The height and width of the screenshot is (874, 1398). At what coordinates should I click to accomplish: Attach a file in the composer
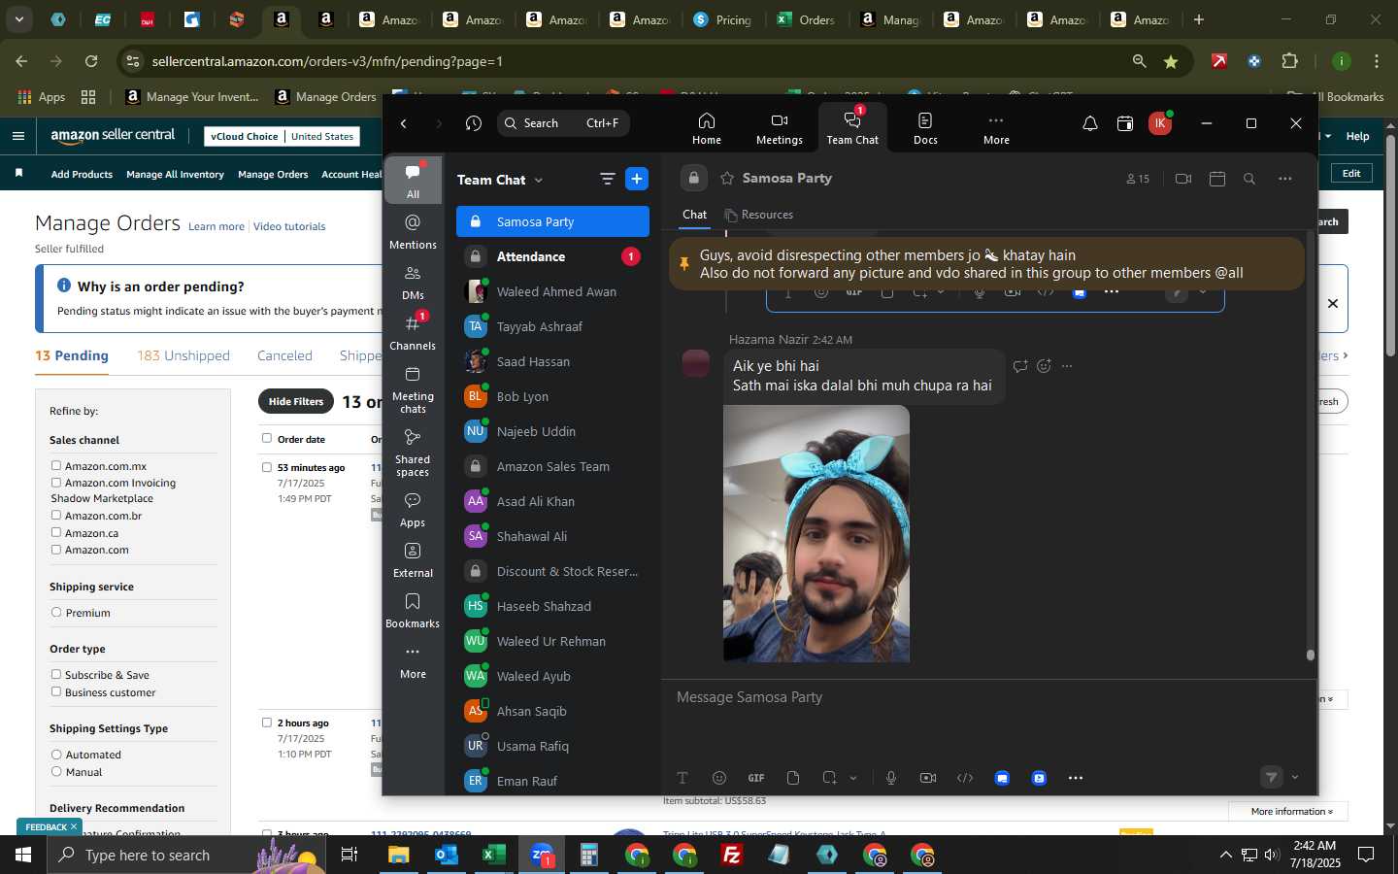pyautogui.click(x=793, y=778)
